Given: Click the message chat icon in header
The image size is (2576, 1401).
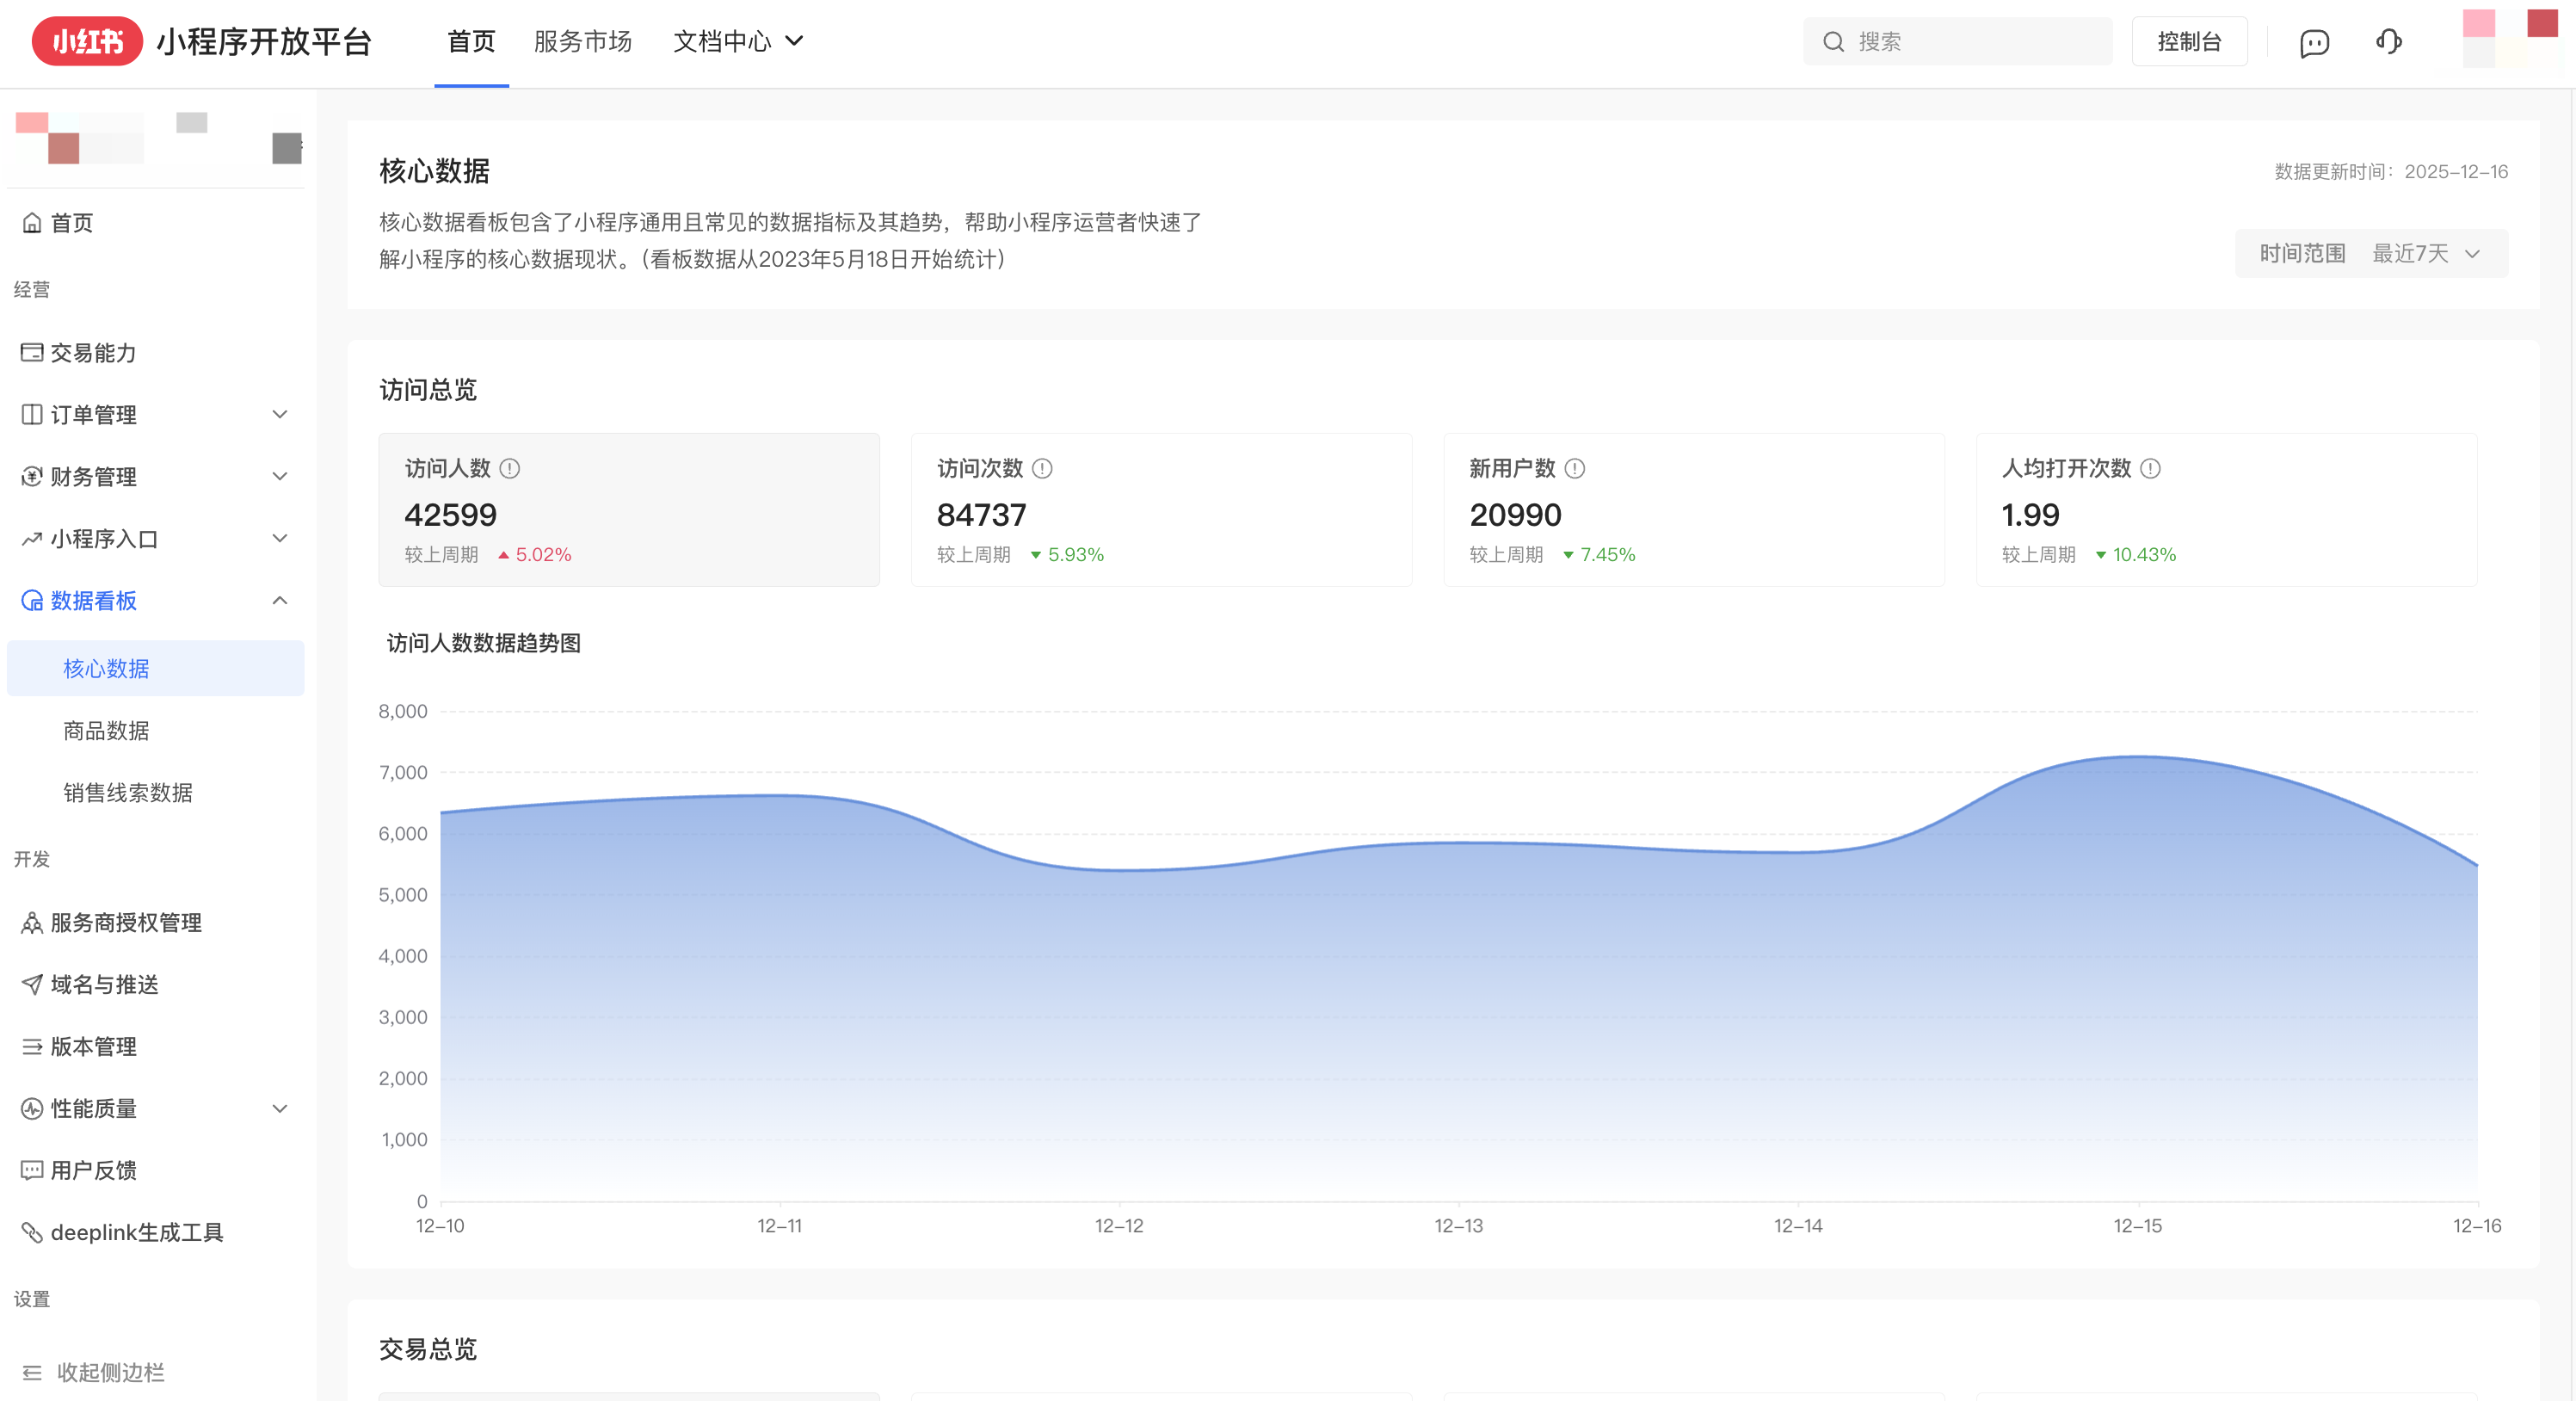Looking at the screenshot, I should point(2314,42).
